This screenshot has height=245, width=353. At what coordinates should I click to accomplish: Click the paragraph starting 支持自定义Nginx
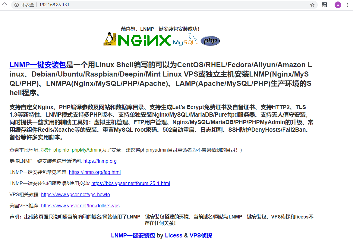[161, 122]
